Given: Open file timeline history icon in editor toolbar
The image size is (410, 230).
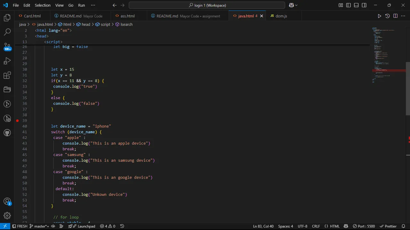Looking at the screenshot, I should pos(388,16).
